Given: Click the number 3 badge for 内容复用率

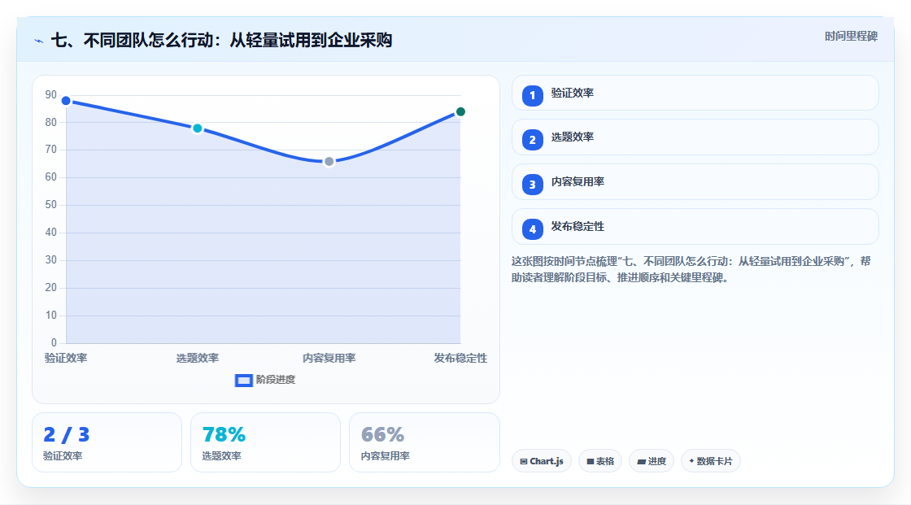Looking at the screenshot, I should [x=532, y=185].
